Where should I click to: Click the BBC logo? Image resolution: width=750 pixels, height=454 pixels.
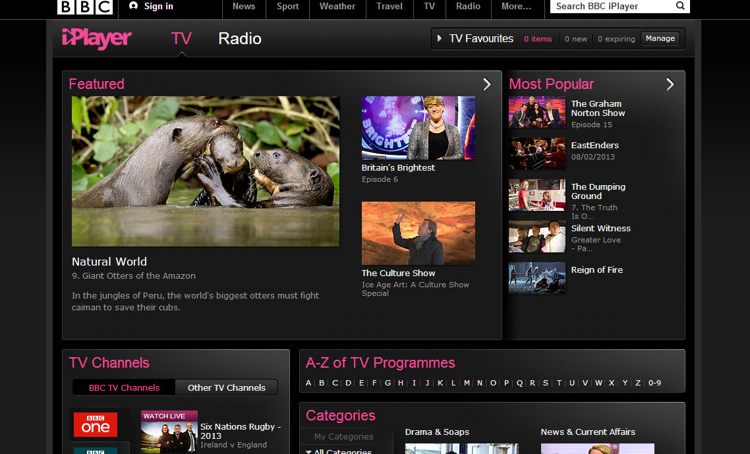point(85,8)
